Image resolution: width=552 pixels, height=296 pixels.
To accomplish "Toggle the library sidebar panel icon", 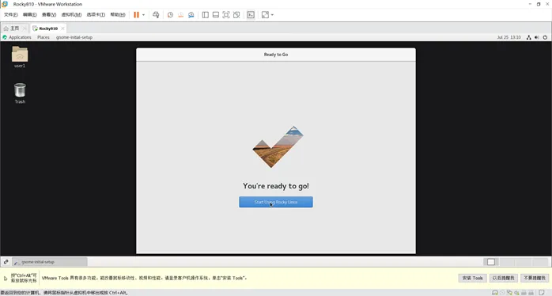I will click(206, 15).
